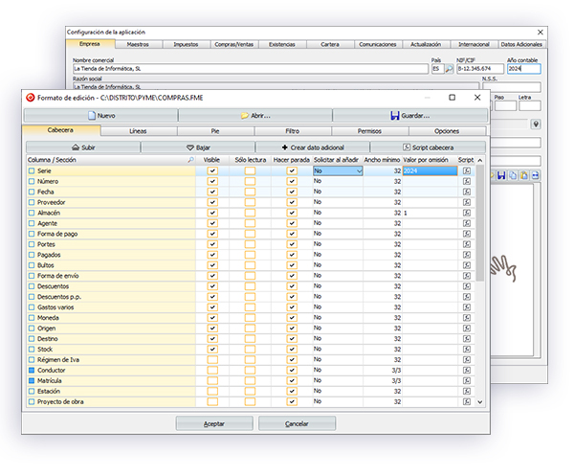This screenshot has height=476, width=574.
Task: Toggle Hacer parada for the Proveedor row
Action: 291,202
